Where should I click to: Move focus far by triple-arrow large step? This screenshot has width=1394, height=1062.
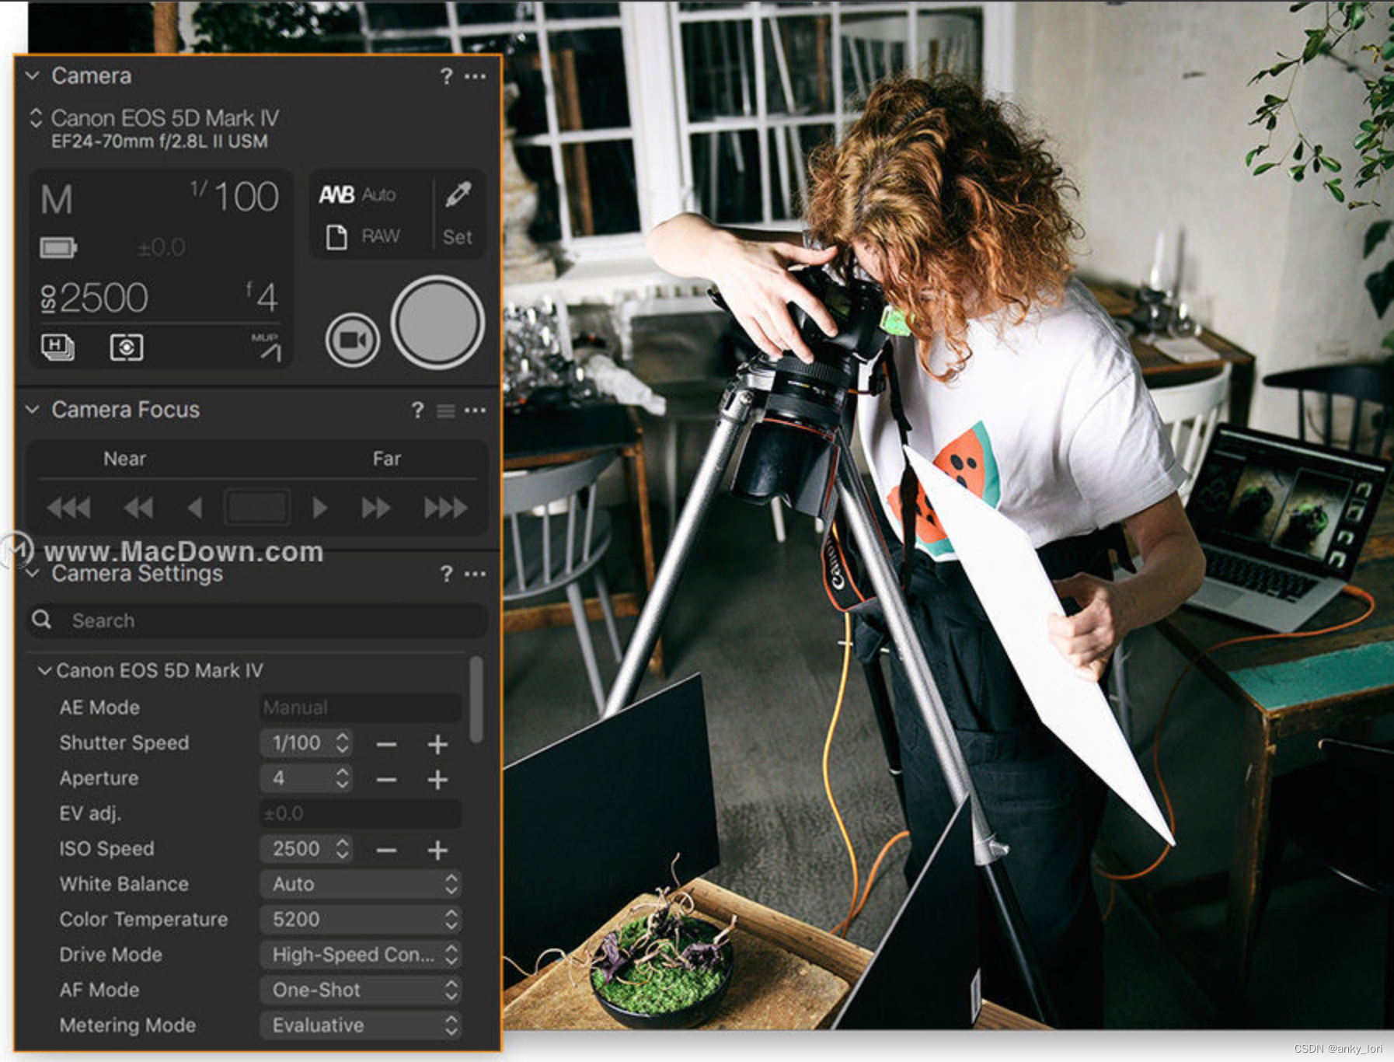coord(446,508)
